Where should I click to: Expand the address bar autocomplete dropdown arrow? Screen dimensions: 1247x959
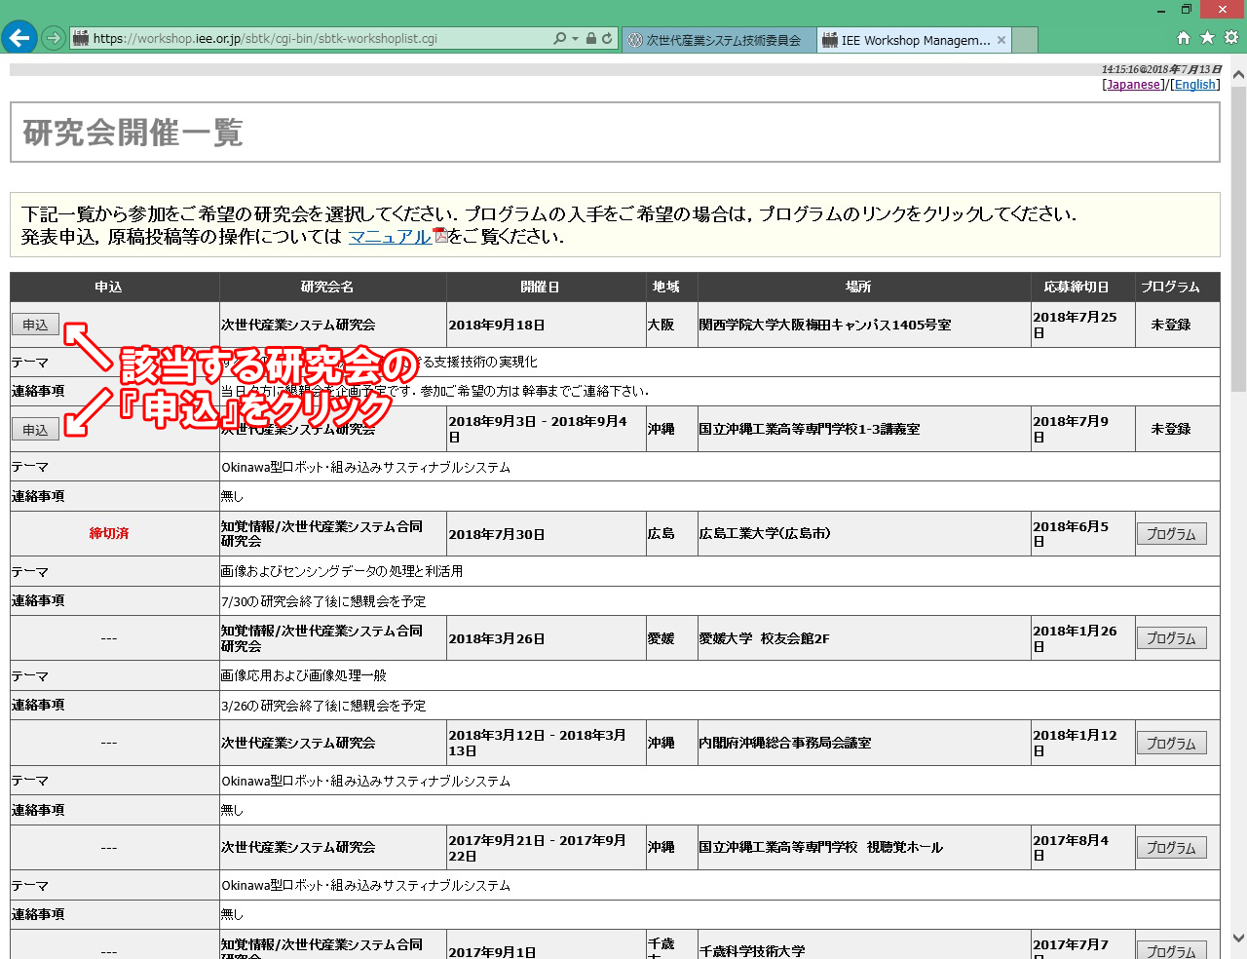point(575,39)
